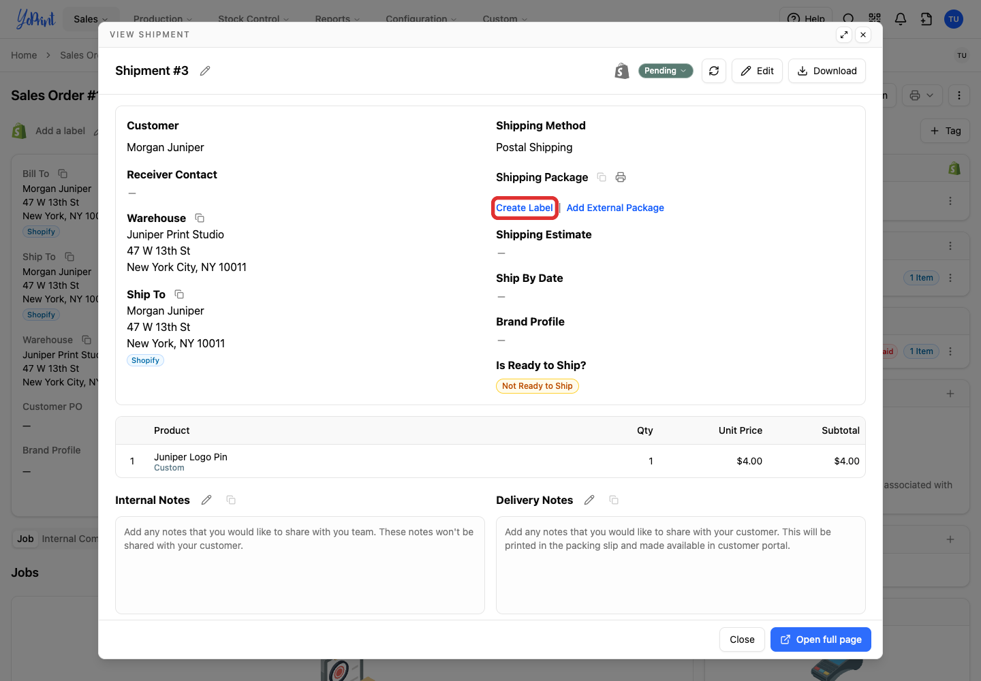Copy the Internal Notes
Viewport: 981px width, 681px height.
click(231, 500)
